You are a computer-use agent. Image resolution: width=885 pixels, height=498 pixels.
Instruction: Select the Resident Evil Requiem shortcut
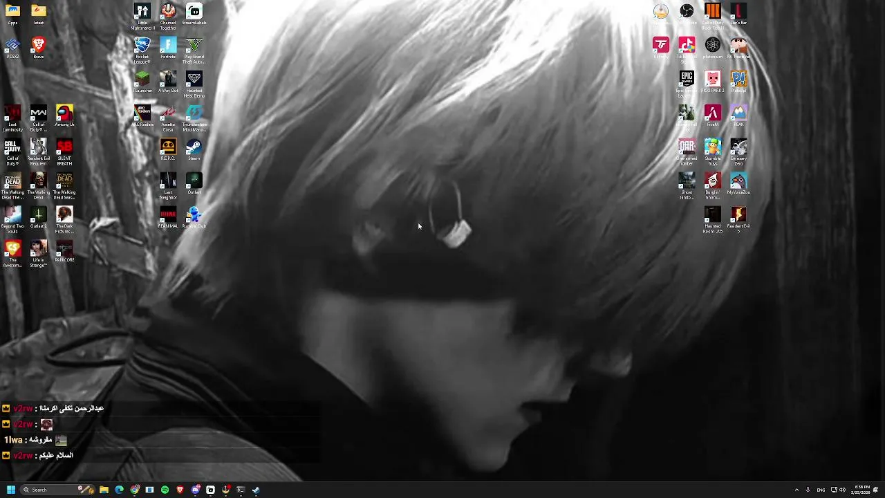39,152
